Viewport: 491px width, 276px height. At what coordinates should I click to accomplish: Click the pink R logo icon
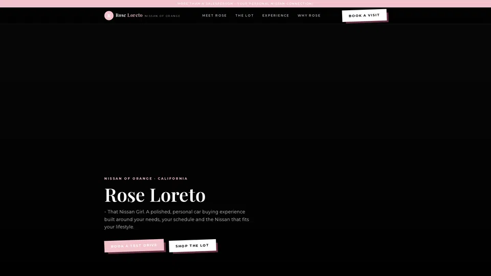click(108, 16)
